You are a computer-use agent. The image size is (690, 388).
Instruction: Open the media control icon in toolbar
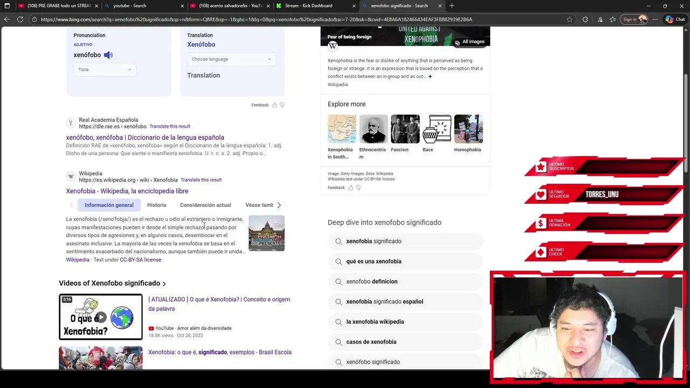click(600, 19)
